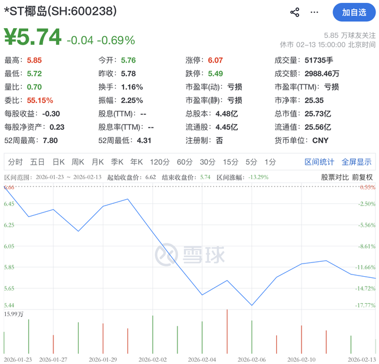Select the 120分 interval tab
Viewport: 379px width, 364px height.
pos(160,162)
